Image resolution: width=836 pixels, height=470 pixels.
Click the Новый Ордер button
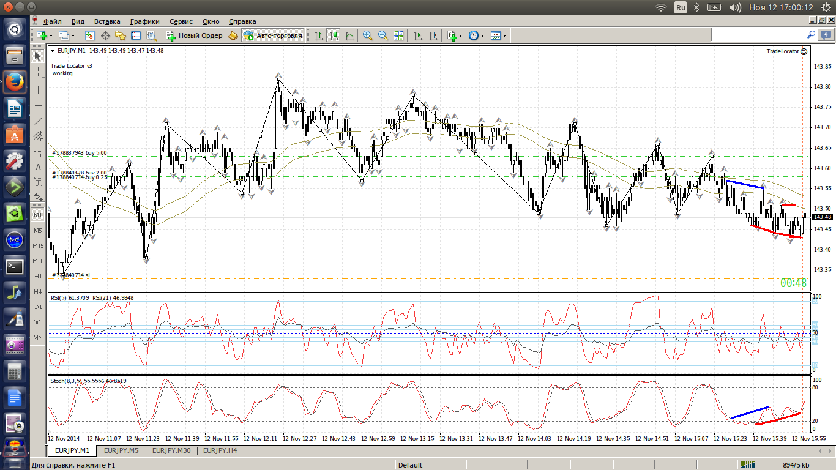pyautogui.click(x=194, y=35)
